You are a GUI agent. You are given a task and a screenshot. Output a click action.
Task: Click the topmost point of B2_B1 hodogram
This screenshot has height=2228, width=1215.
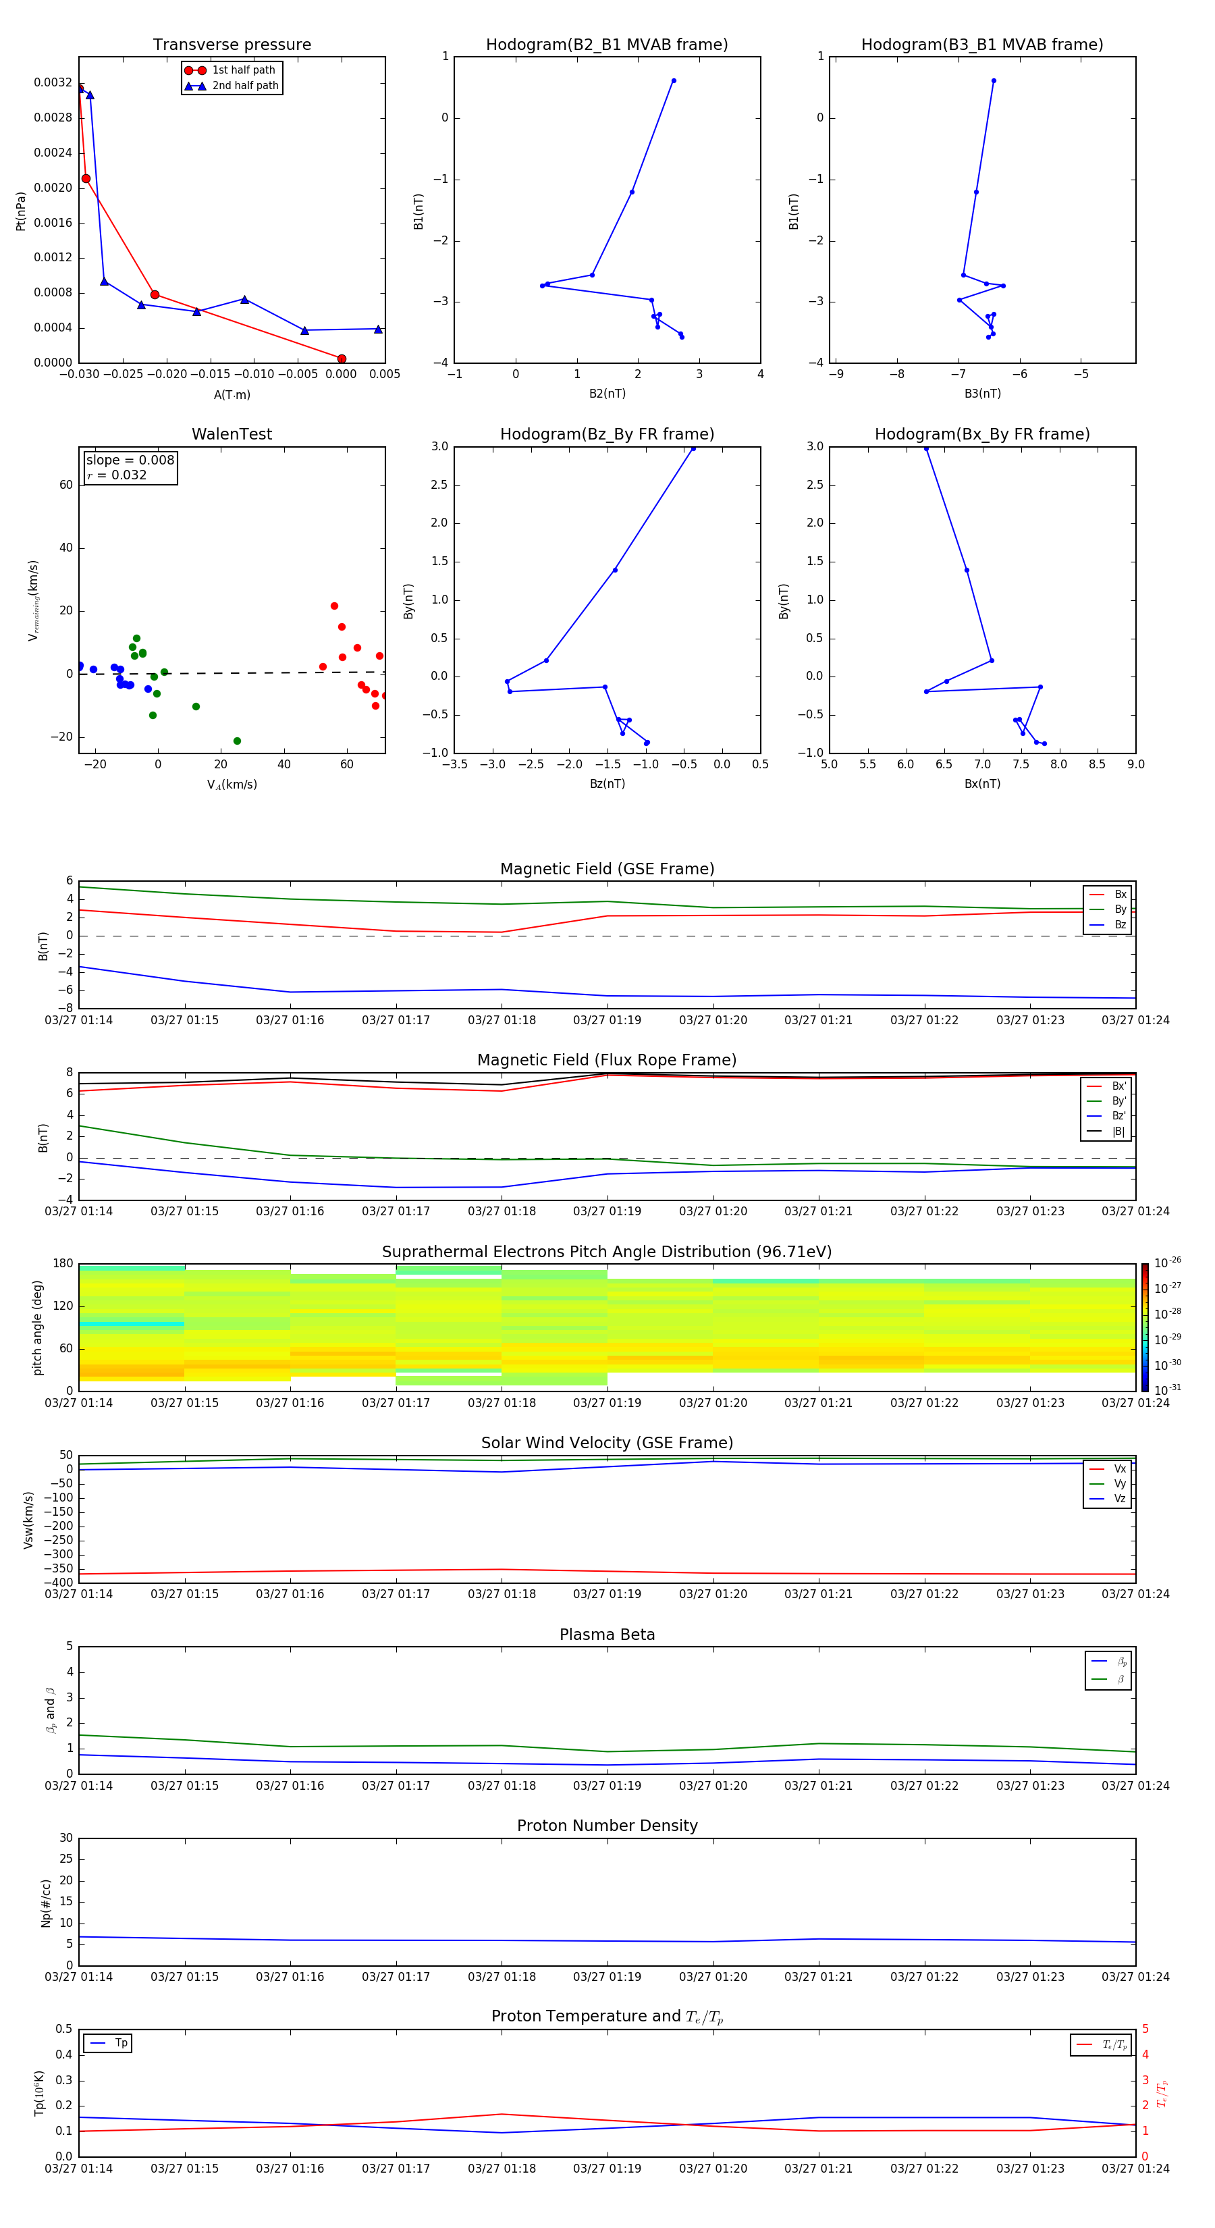(x=674, y=80)
